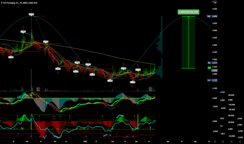Click the May date on time axis
The width and height of the screenshot is (244, 144).
[195, 141]
